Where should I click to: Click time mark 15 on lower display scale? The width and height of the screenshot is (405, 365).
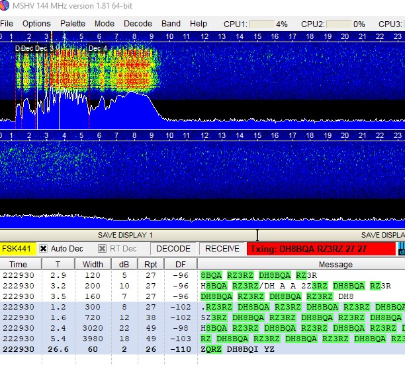pos(257,135)
